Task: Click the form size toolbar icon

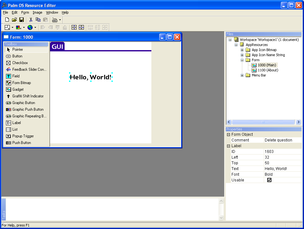Action: tap(7, 27)
